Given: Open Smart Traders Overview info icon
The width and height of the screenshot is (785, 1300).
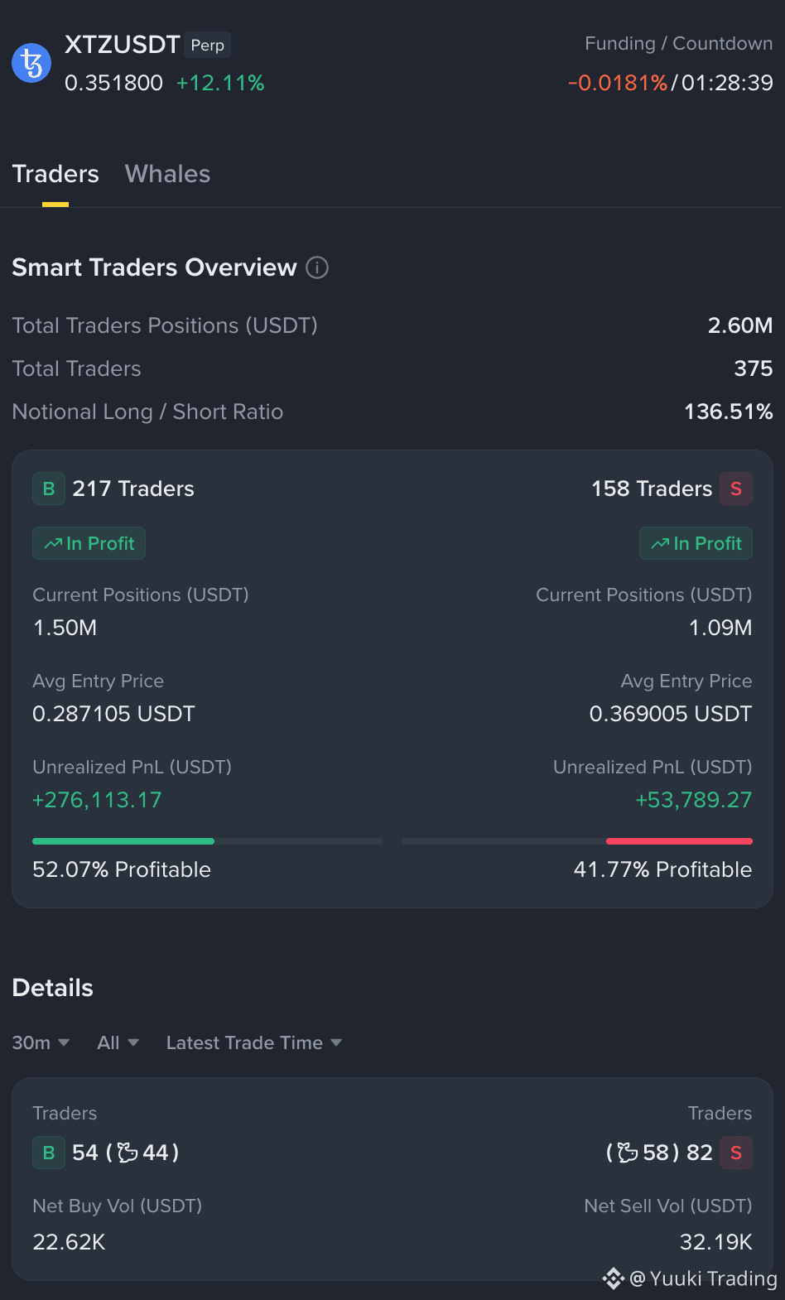Looking at the screenshot, I should pos(317,267).
